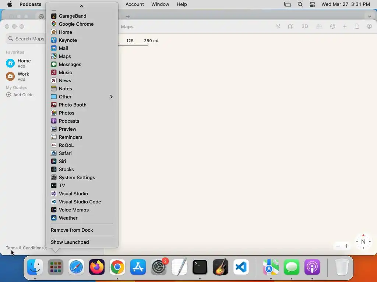The image size is (377, 282).
Task: Launch Voice Memos from the list
Action: 82,210
